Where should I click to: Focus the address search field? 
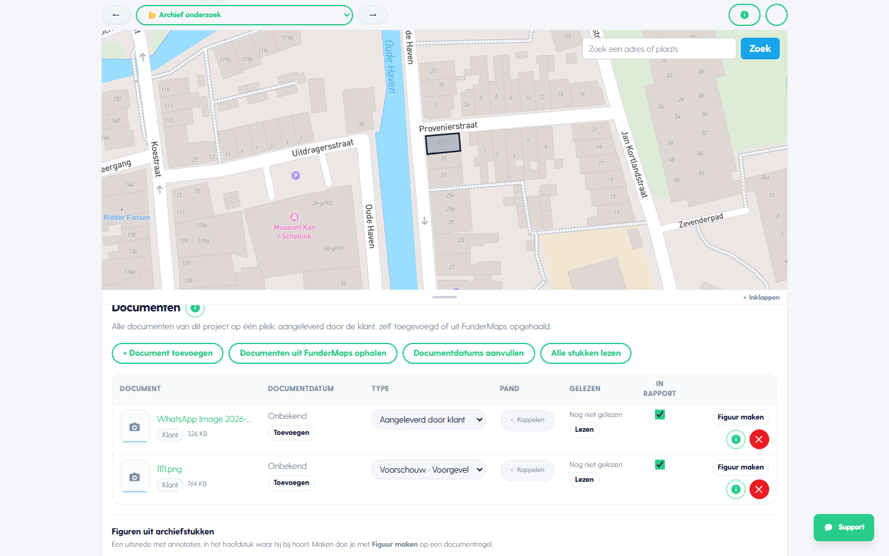[659, 49]
